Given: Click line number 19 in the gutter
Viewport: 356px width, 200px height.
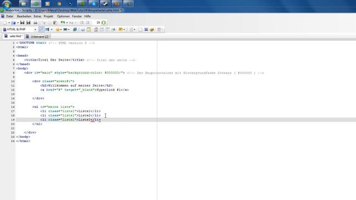Looking at the screenshot, I should click(13, 120).
